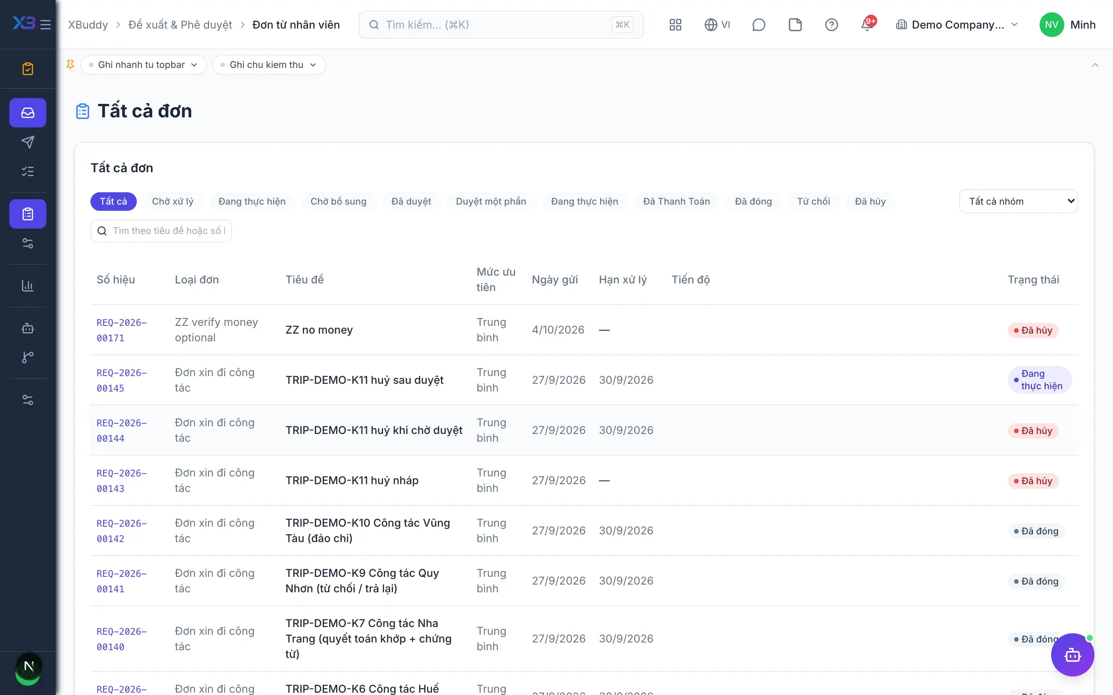The width and height of the screenshot is (1113, 695).
Task: Launch the floating robot assistant button
Action: (x=1072, y=654)
